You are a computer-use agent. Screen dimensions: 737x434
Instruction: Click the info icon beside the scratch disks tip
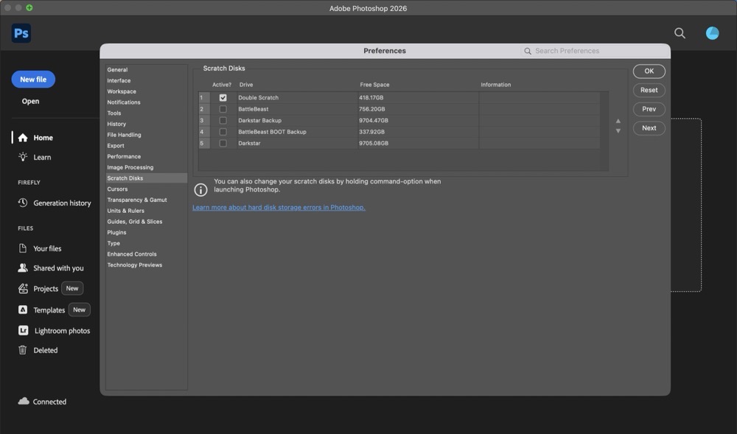tap(200, 190)
